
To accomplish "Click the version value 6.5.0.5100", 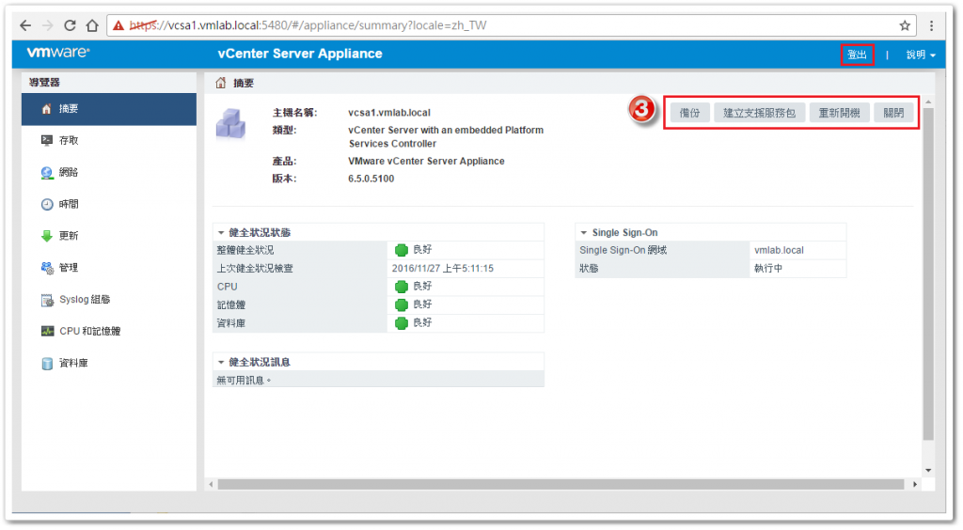I will click(x=371, y=179).
